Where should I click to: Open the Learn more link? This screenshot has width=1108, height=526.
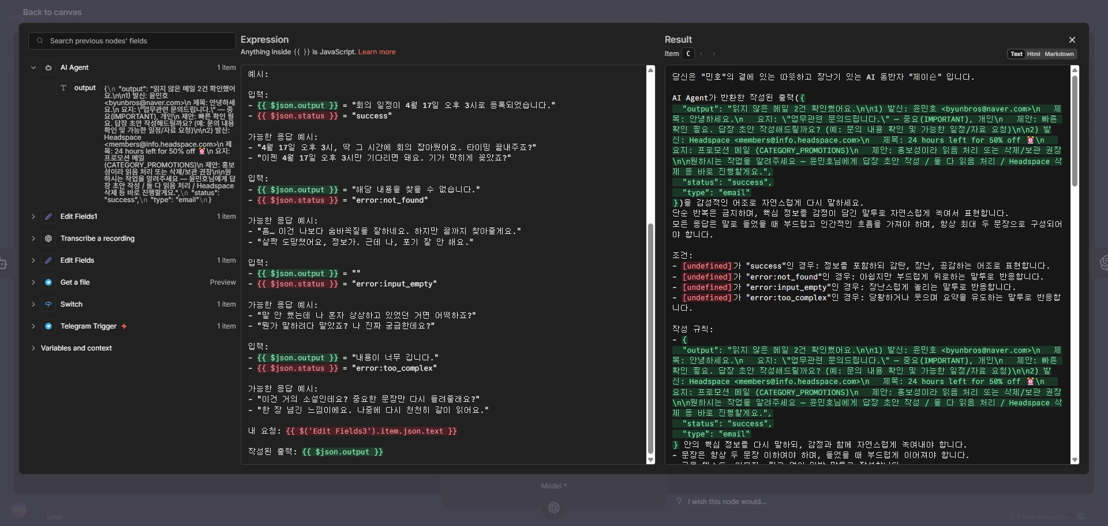point(376,52)
